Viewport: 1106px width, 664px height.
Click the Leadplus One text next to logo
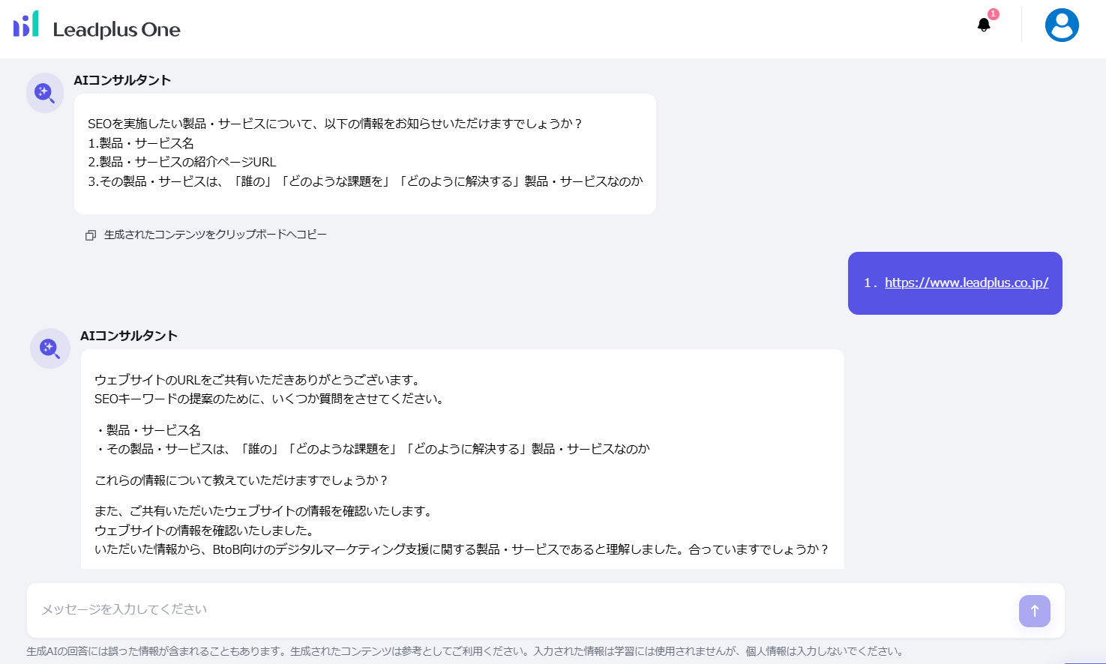click(x=115, y=28)
